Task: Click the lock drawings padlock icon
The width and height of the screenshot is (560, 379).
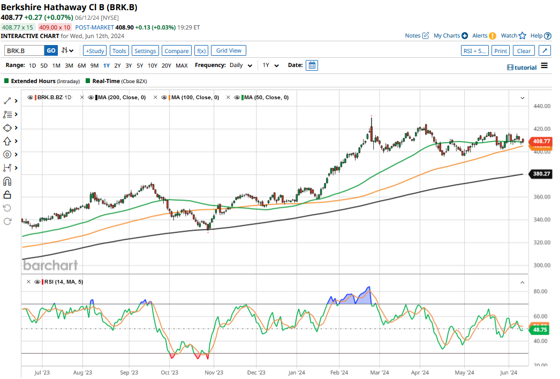Action: 7,195
